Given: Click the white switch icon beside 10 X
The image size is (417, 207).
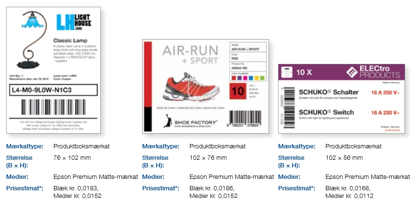Looking at the screenshot, I should click(287, 73).
